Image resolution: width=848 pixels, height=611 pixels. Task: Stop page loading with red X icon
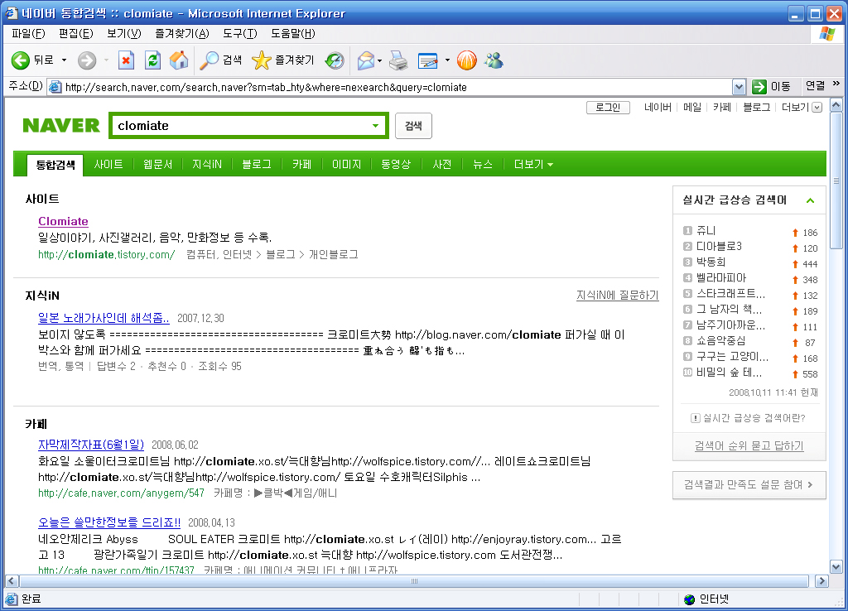tap(126, 60)
